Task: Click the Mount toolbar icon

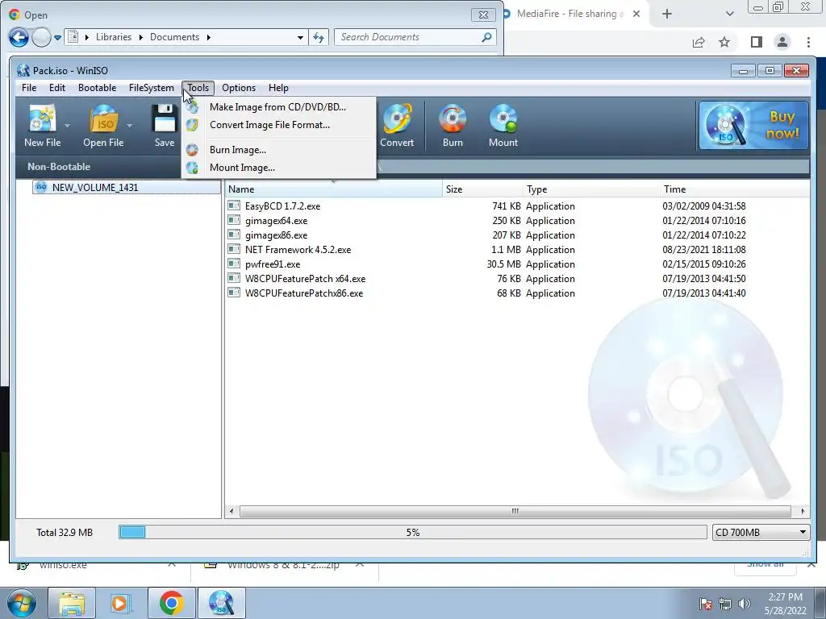Action: (503, 118)
